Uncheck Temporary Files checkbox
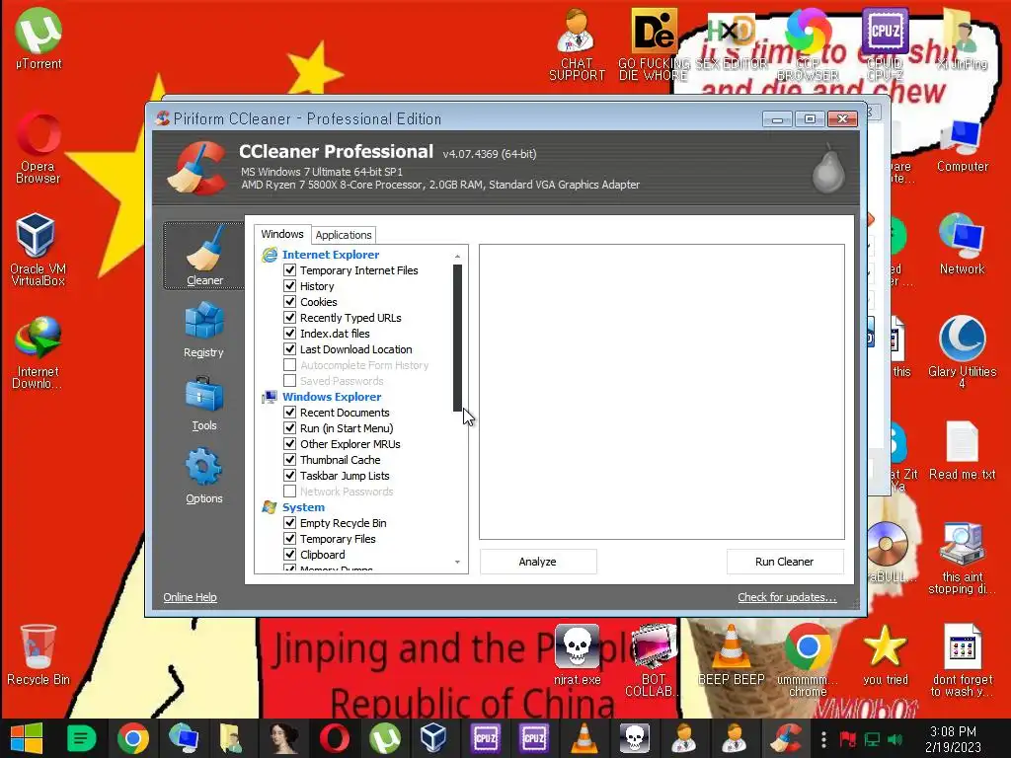 [x=290, y=538]
